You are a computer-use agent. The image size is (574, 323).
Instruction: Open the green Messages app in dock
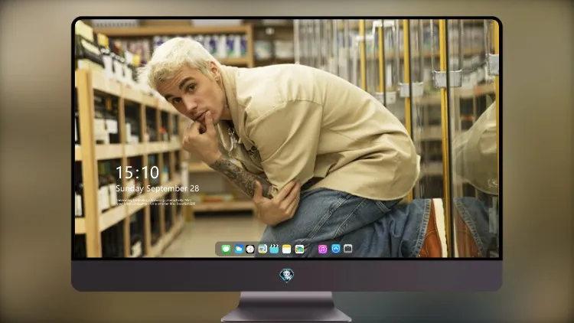226,249
